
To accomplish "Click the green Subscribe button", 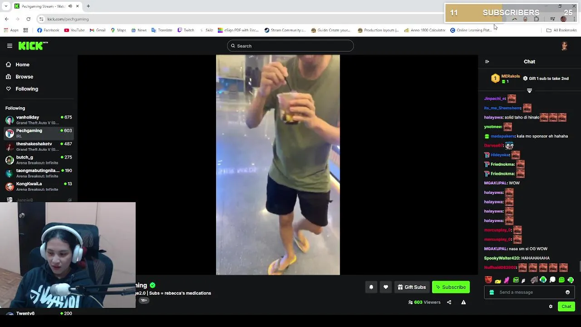I will [x=451, y=287].
